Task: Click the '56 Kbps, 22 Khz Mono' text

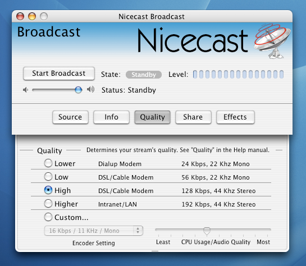Action: tap(216, 177)
